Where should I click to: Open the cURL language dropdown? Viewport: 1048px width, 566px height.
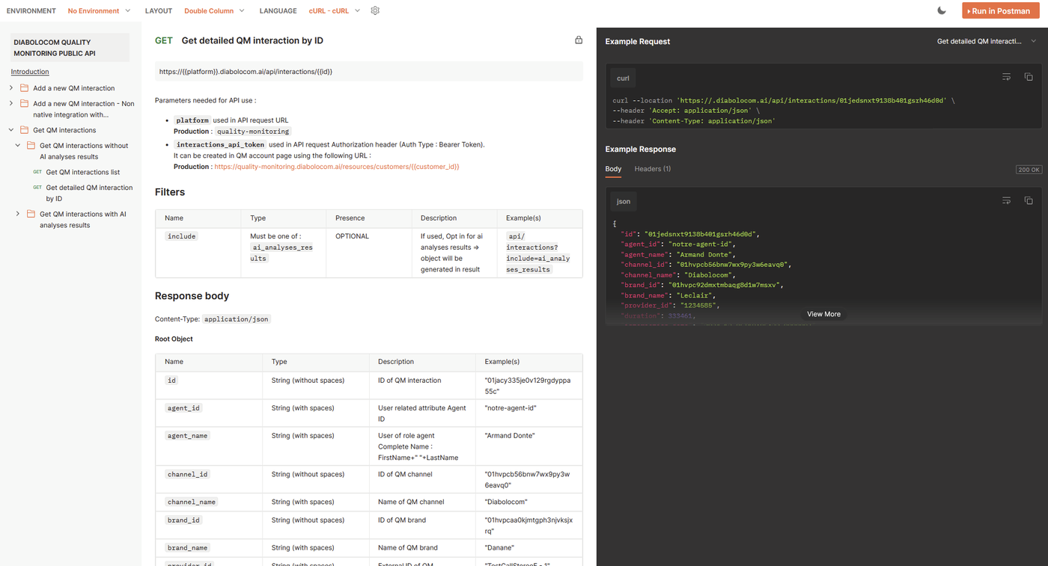click(334, 10)
